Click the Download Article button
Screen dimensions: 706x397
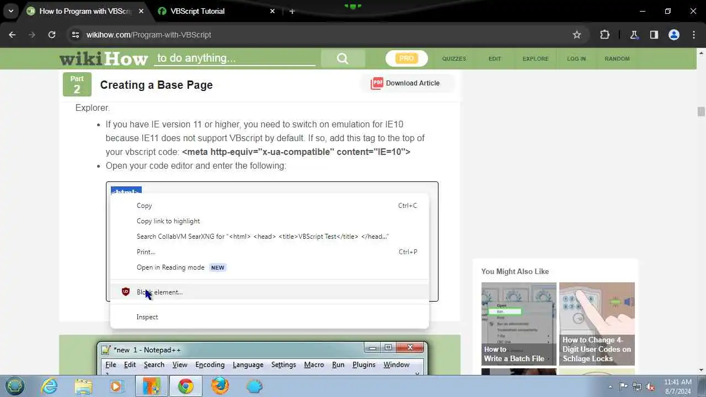(x=407, y=83)
